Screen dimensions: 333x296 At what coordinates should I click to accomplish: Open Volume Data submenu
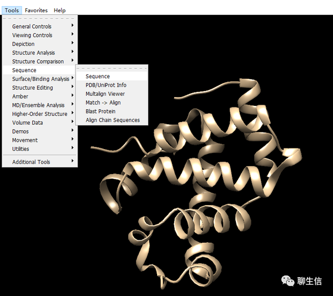(40, 123)
